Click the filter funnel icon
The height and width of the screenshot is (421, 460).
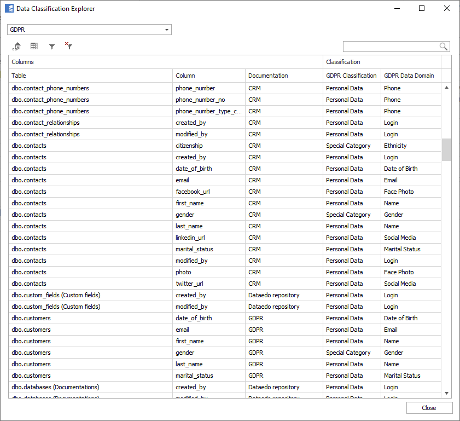(52, 47)
